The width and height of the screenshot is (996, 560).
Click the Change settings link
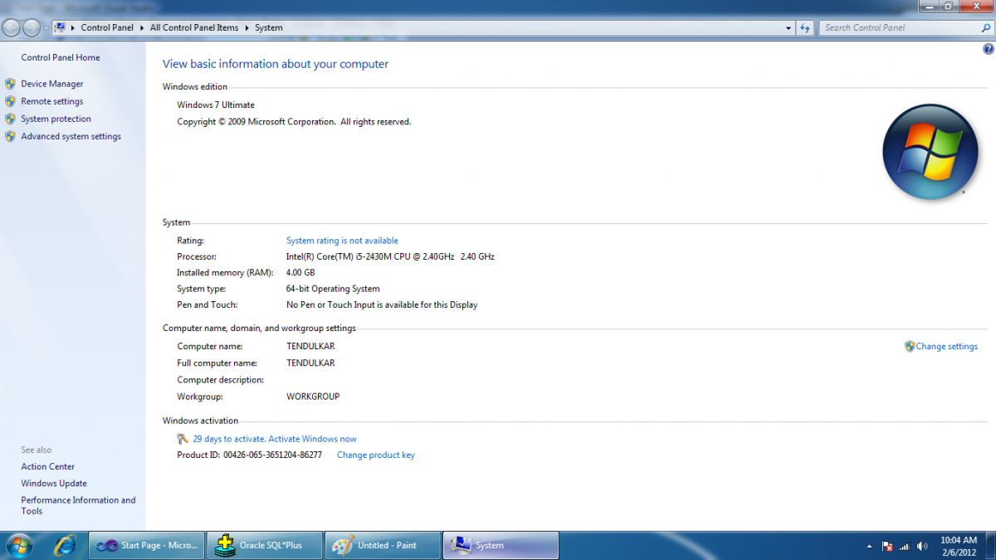coord(947,347)
